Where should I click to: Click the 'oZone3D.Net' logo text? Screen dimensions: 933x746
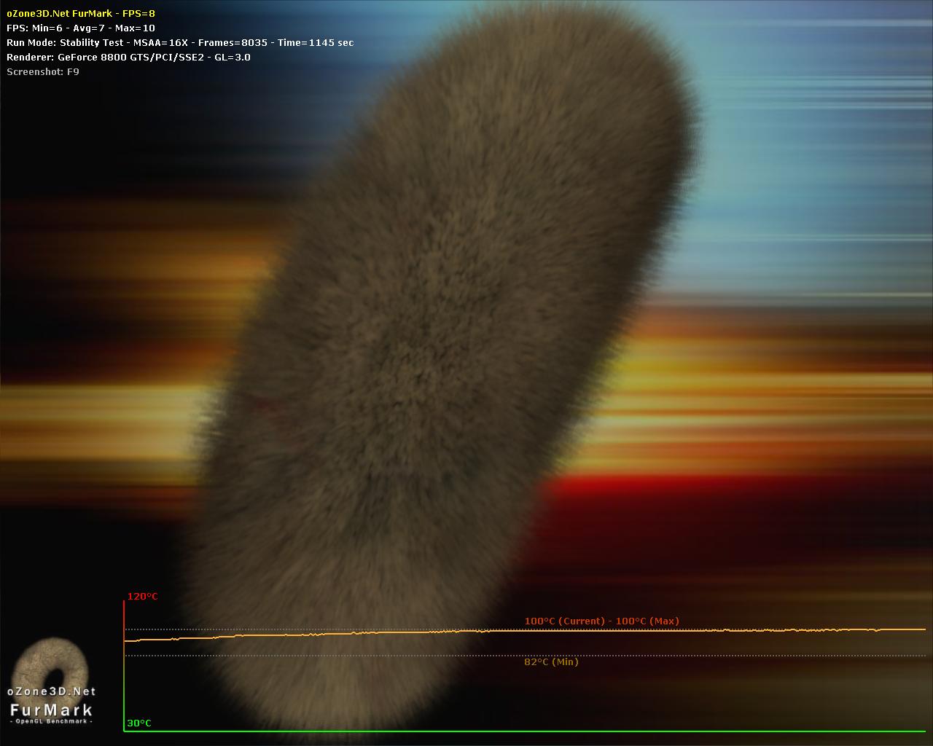(52, 691)
